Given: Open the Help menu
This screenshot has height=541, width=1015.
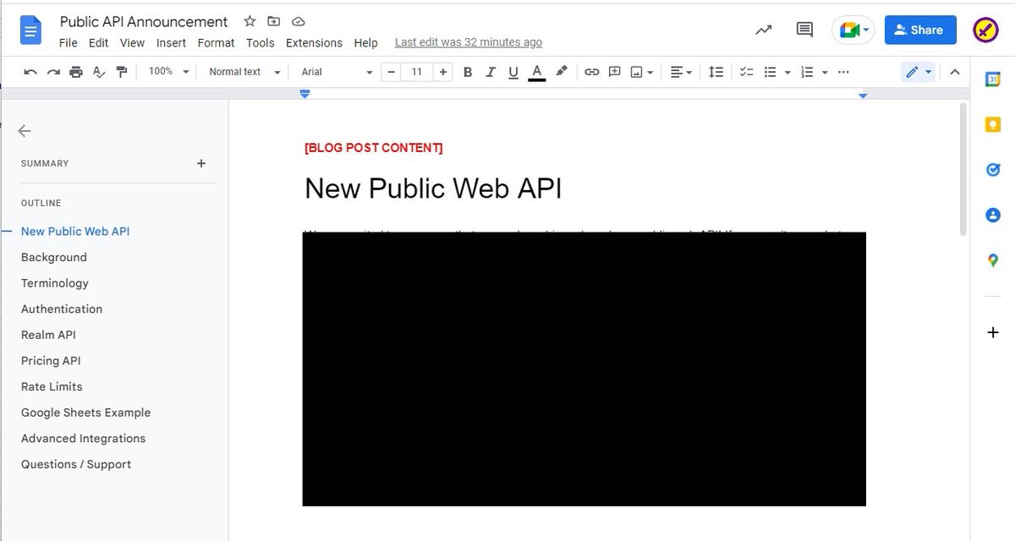Looking at the screenshot, I should click(365, 42).
